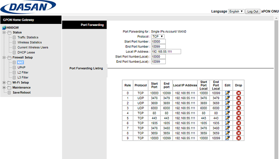This screenshot has width=279, height=159.
Task: Click the Log Out button
Action: 253,11
